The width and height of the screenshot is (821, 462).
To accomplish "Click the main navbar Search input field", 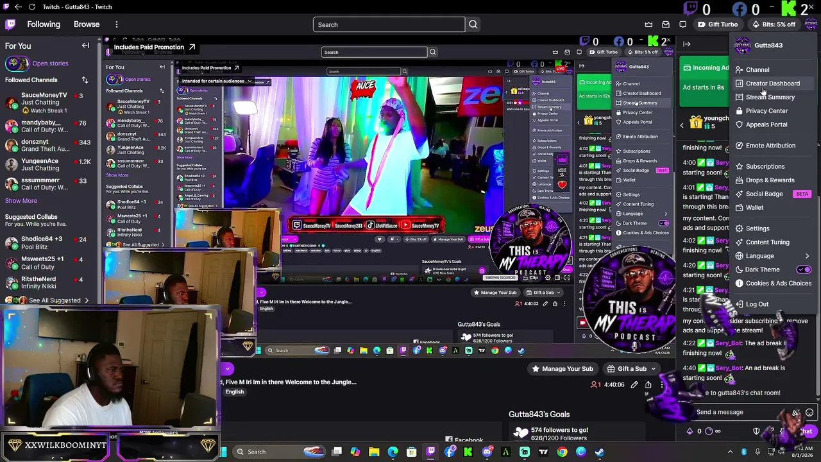I will [x=389, y=24].
